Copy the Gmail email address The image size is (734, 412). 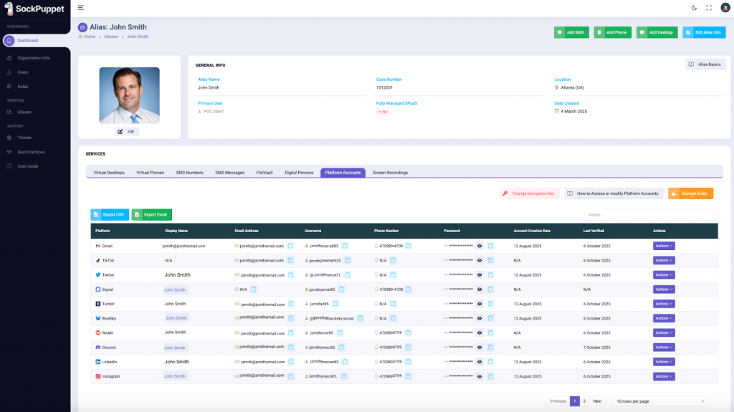[290, 246]
